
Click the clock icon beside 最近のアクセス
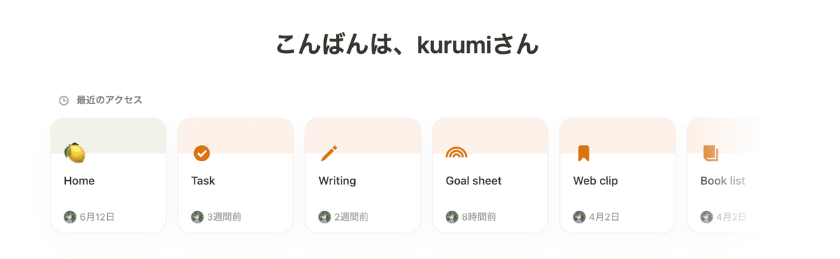64,101
